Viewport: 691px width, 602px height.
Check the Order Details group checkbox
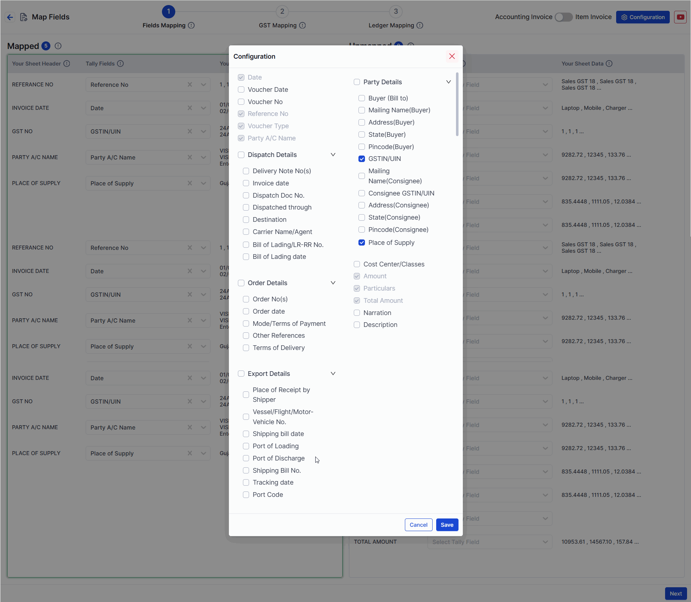click(241, 283)
